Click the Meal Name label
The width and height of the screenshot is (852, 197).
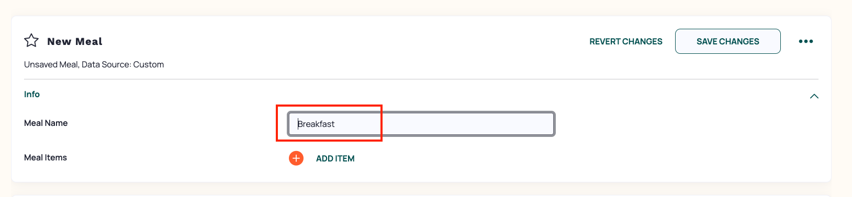(46, 123)
